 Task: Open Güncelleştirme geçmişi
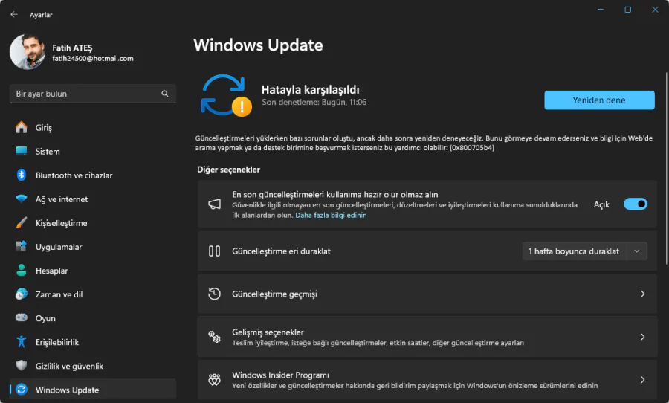coord(427,294)
